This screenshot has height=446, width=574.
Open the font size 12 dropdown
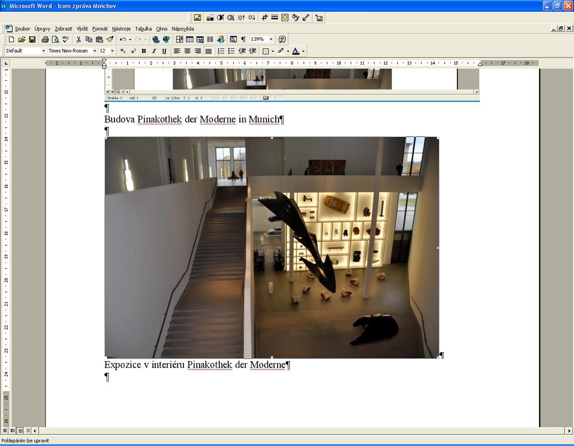point(112,51)
